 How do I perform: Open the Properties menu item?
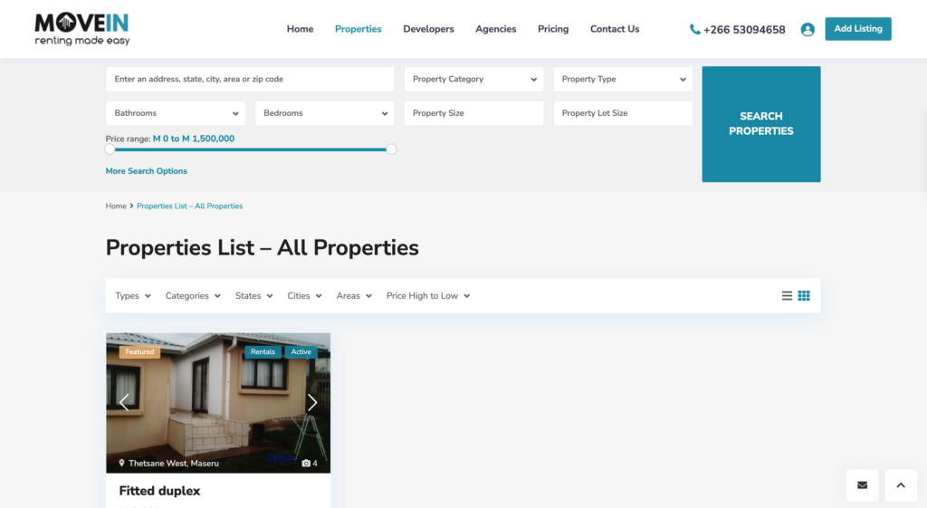click(358, 29)
